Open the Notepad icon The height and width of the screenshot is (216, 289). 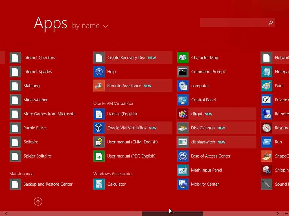click(x=266, y=72)
